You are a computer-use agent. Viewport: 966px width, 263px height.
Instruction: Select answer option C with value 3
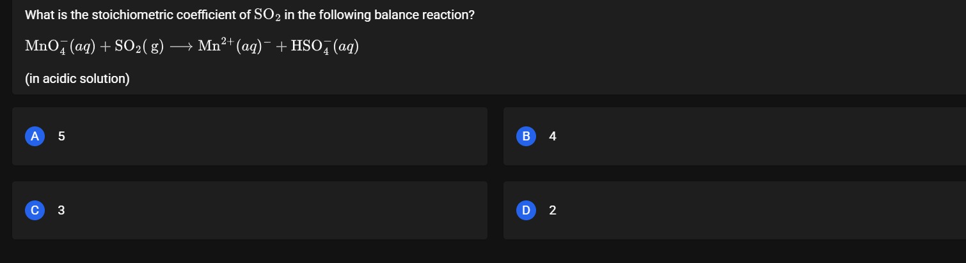[249, 210]
